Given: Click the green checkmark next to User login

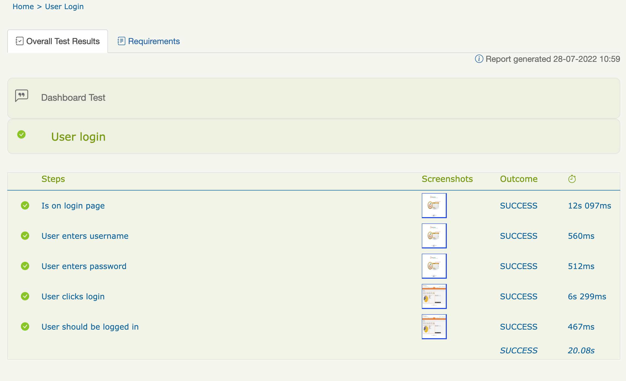Looking at the screenshot, I should tap(21, 135).
